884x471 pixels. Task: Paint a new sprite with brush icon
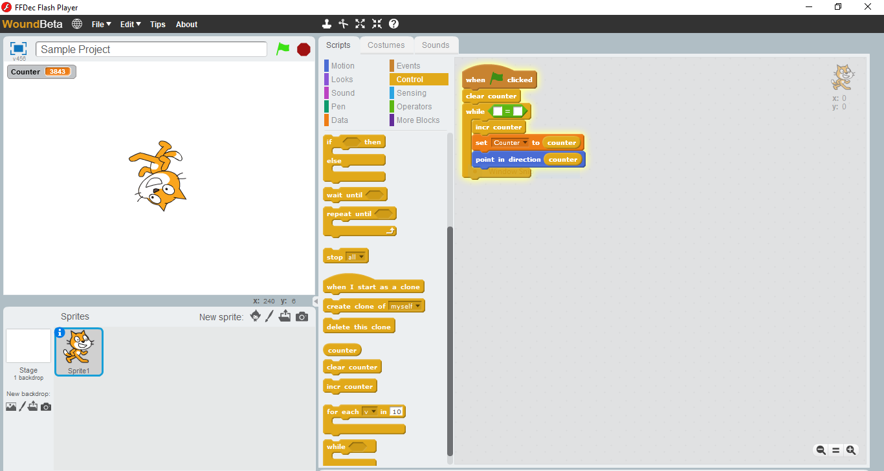point(270,316)
